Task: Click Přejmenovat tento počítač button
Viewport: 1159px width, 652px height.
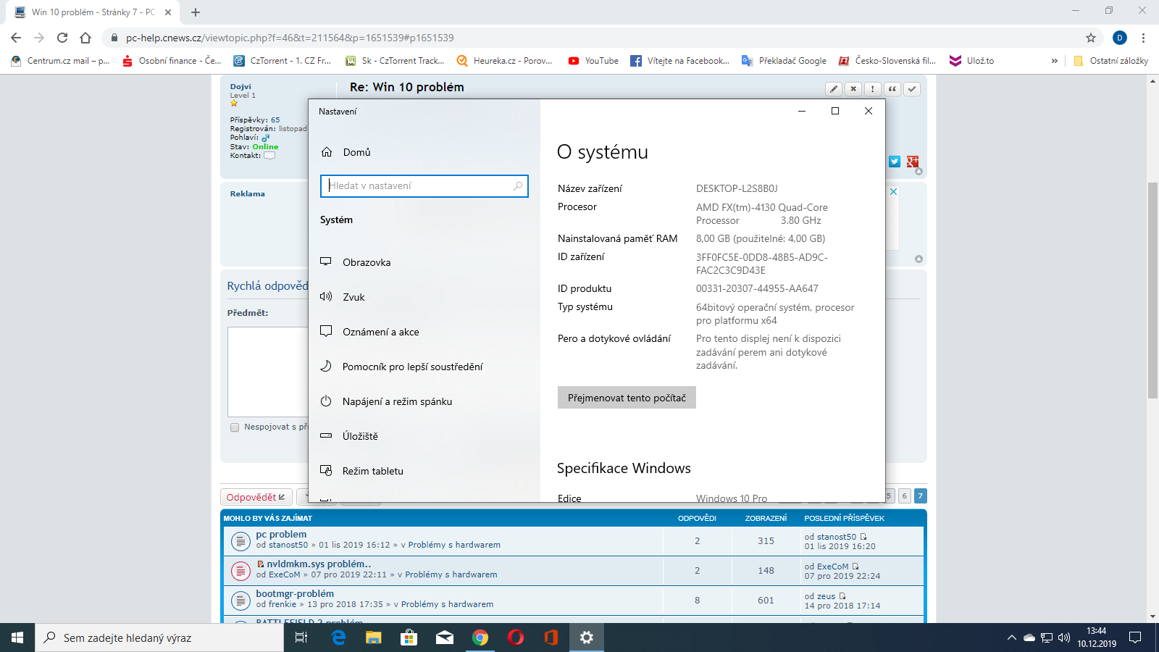Action: click(x=627, y=398)
